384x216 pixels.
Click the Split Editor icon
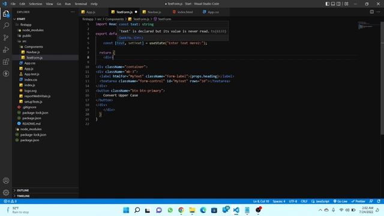372,12
